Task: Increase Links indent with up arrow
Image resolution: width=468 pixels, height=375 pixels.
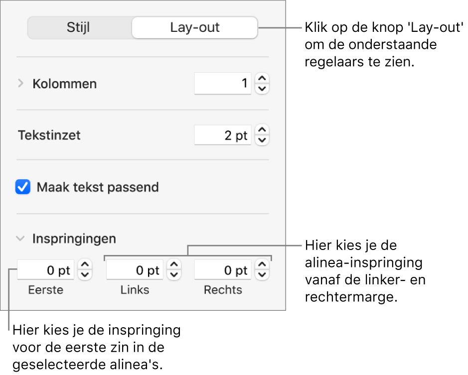Action: [174, 265]
